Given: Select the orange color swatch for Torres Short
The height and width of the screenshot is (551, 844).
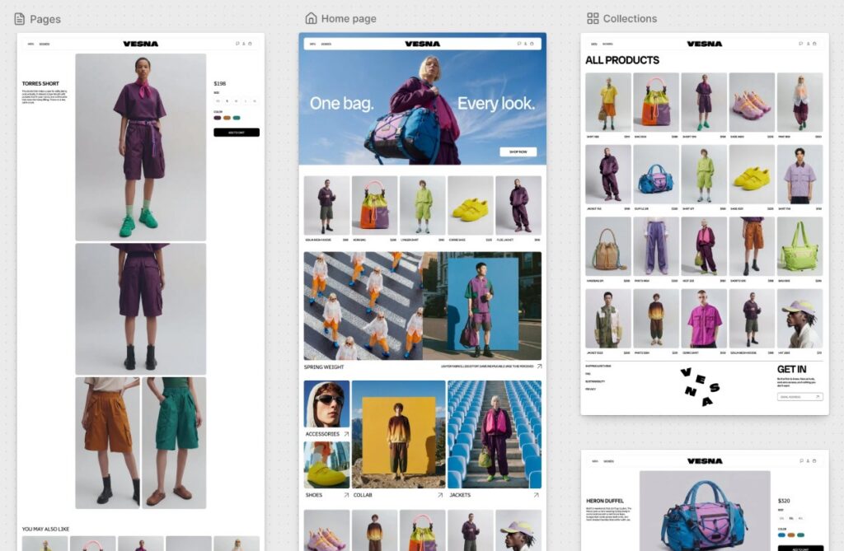Looking at the screenshot, I should [227, 118].
